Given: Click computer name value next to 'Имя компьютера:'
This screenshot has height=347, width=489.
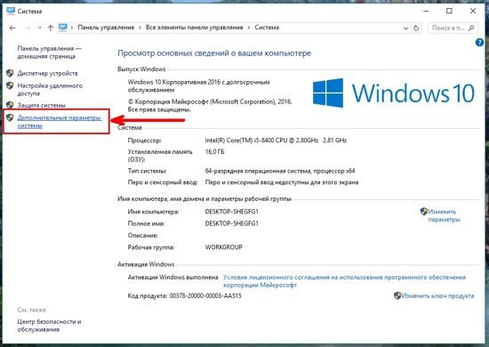Looking at the screenshot, I should pos(232,212).
